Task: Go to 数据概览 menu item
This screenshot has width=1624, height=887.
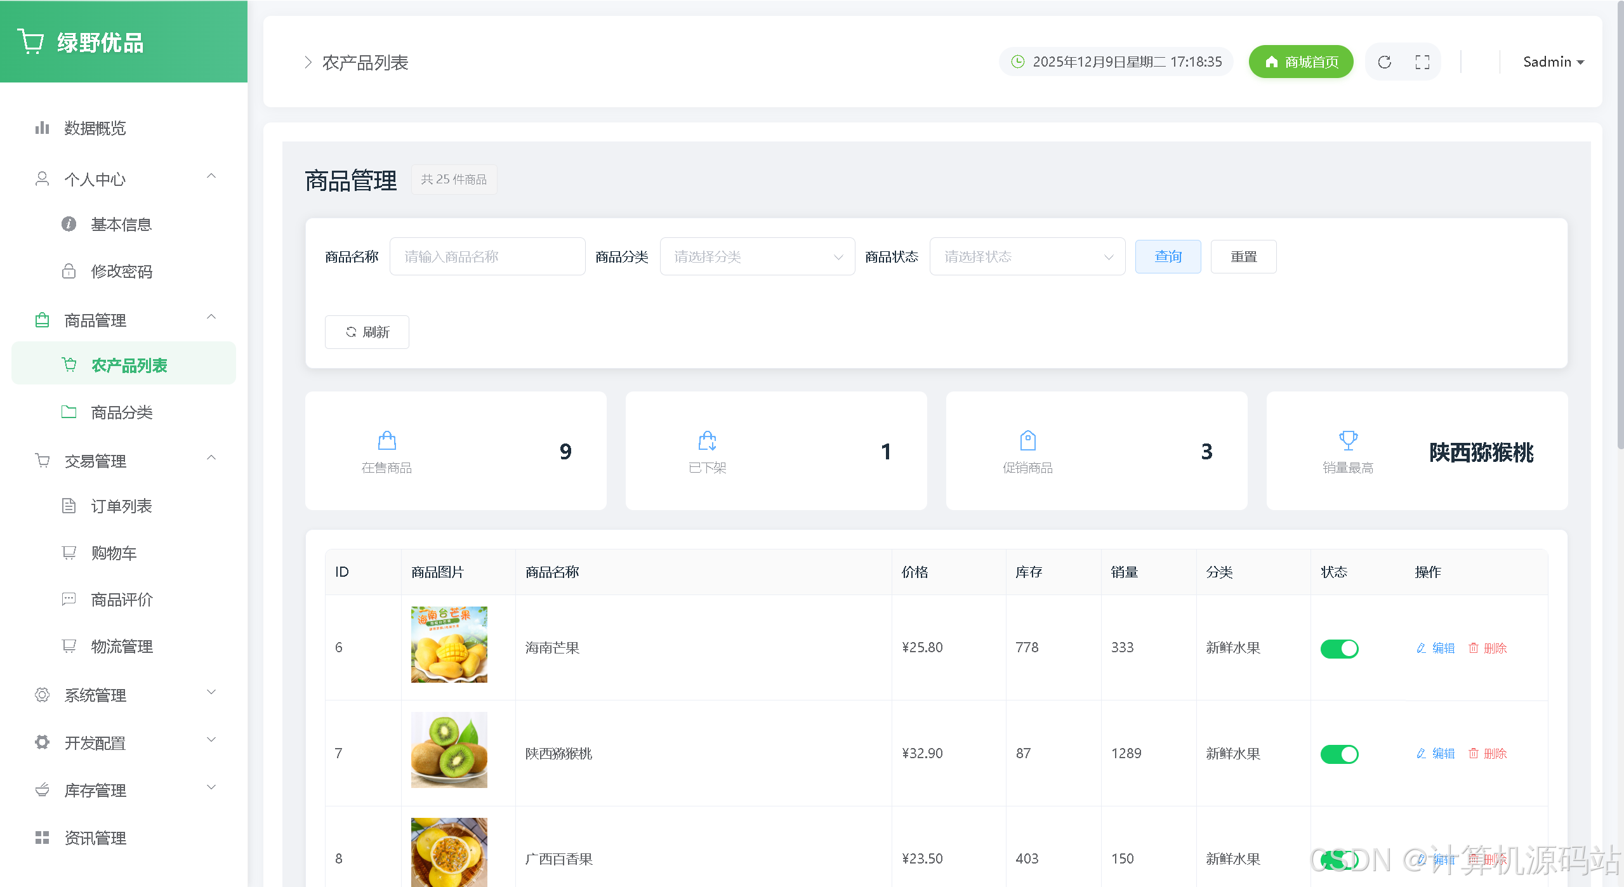Action: click(x=95, y=128)
